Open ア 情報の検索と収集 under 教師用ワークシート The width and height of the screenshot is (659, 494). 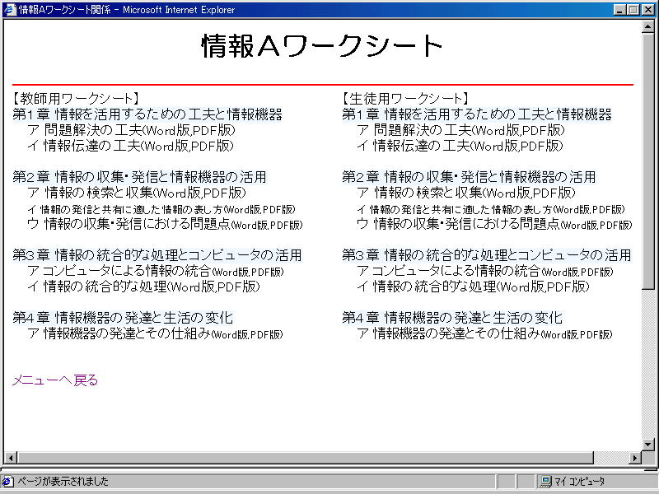pyautogui.click(x=137, y=193)
